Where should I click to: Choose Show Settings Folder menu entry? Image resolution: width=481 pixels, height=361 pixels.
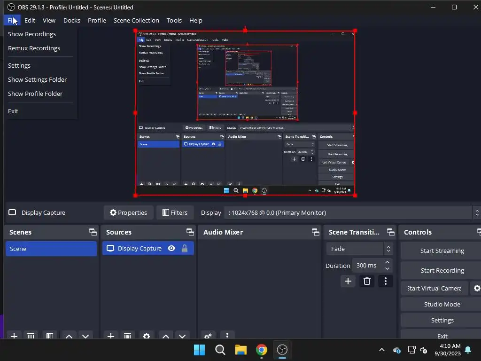point(40,79)
